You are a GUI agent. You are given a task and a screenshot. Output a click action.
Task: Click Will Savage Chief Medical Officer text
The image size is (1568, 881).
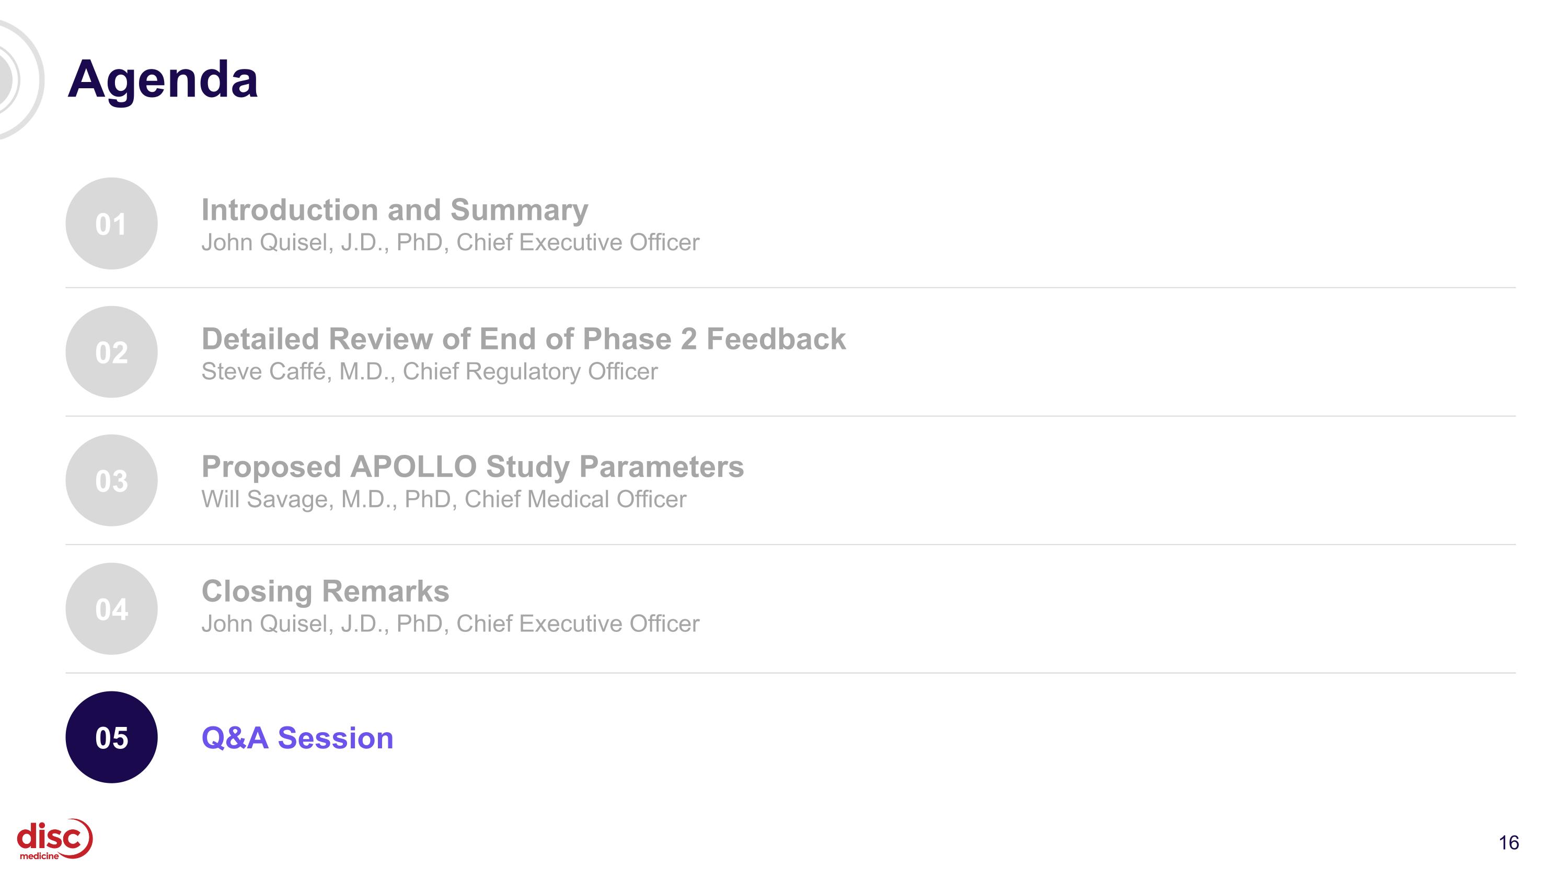click(444, 499)
